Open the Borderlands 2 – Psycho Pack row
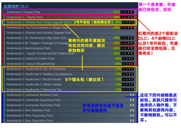The height and width of the screenshot is (128, 181). (x=70, y=17)
